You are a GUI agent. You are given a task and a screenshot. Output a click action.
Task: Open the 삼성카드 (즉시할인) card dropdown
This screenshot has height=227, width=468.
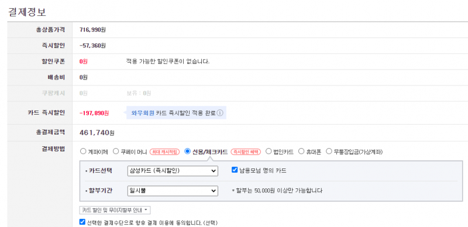coord(173,171)
